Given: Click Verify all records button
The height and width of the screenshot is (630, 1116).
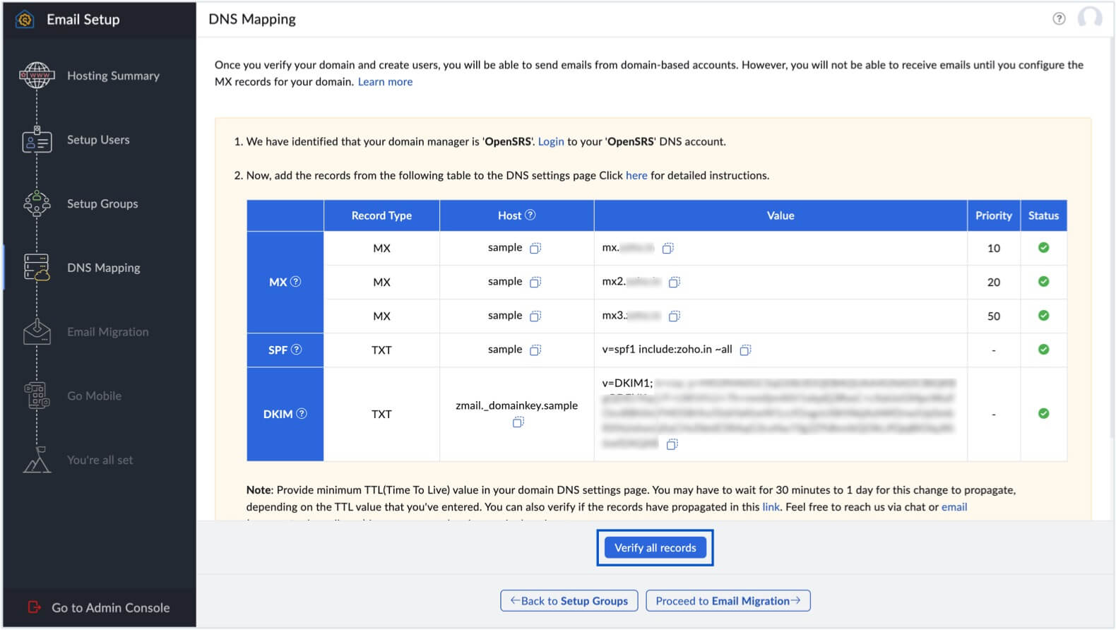Looking at the screenshot, I should (655, 548).
